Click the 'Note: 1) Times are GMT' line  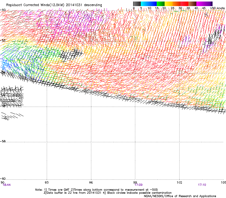pos(97,190)
